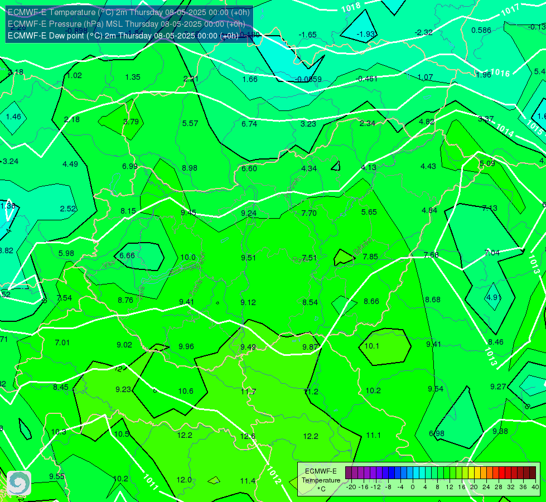This screenshot has width=546, height=502.
Task: Click the 10.6 temperature value
Action: [186, 391]
